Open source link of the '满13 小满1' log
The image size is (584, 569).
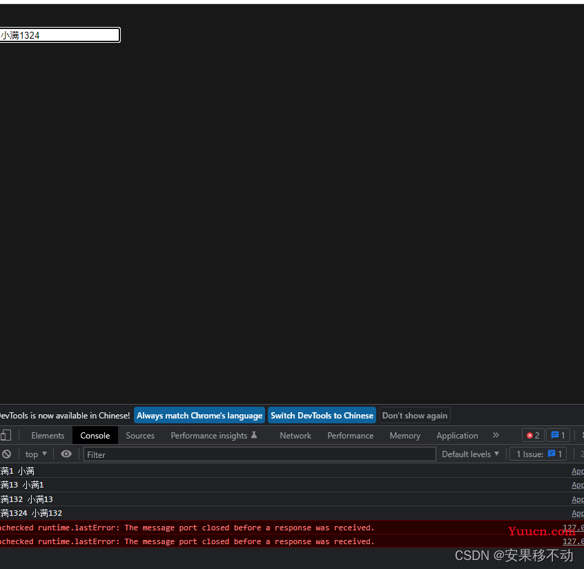pos(578,485)
